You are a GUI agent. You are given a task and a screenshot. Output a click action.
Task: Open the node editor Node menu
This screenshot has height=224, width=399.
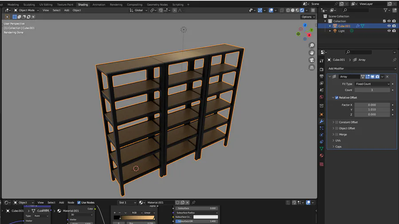(71, 202)
